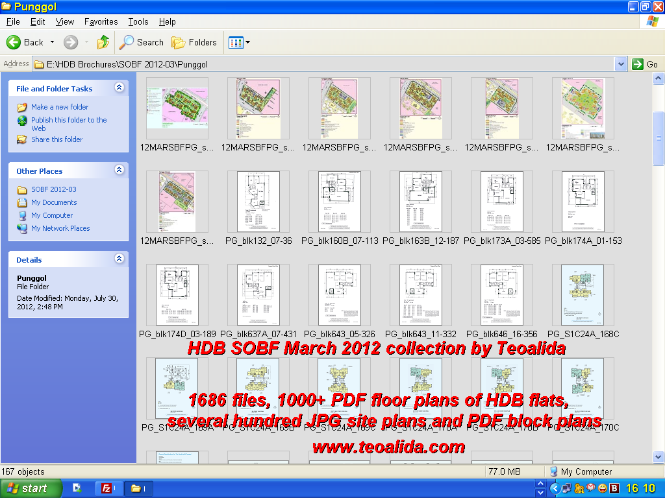Image resolution: width=665 pixels, height=498 pixels.
Task: Click the folder window taskbar button
Action: point(138,488)
